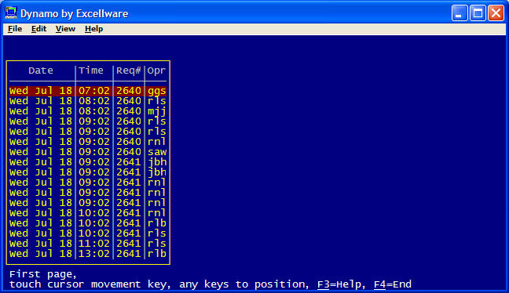Viewport: 509px width, 293px height.
Task: Click the F3=Help shortcut link
Action: tap(339, 284)
